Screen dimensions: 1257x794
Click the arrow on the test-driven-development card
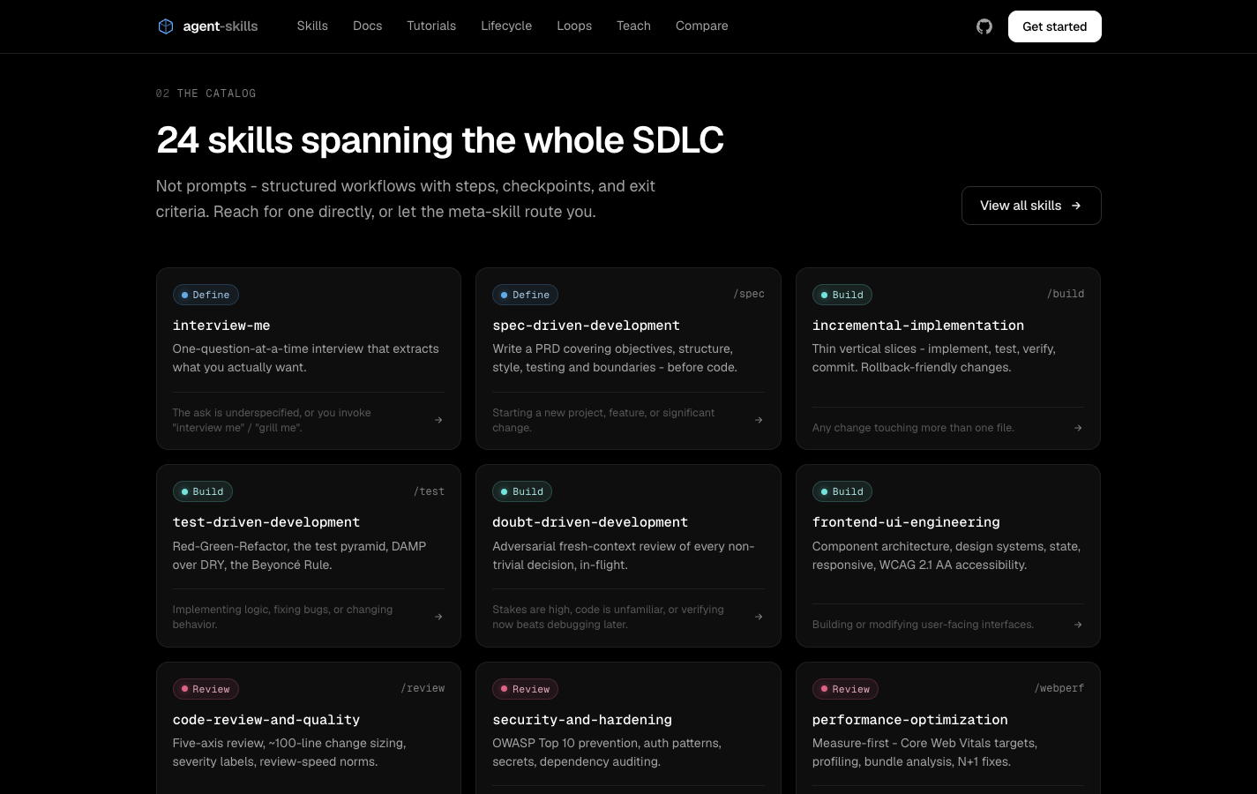coord(438,617)
